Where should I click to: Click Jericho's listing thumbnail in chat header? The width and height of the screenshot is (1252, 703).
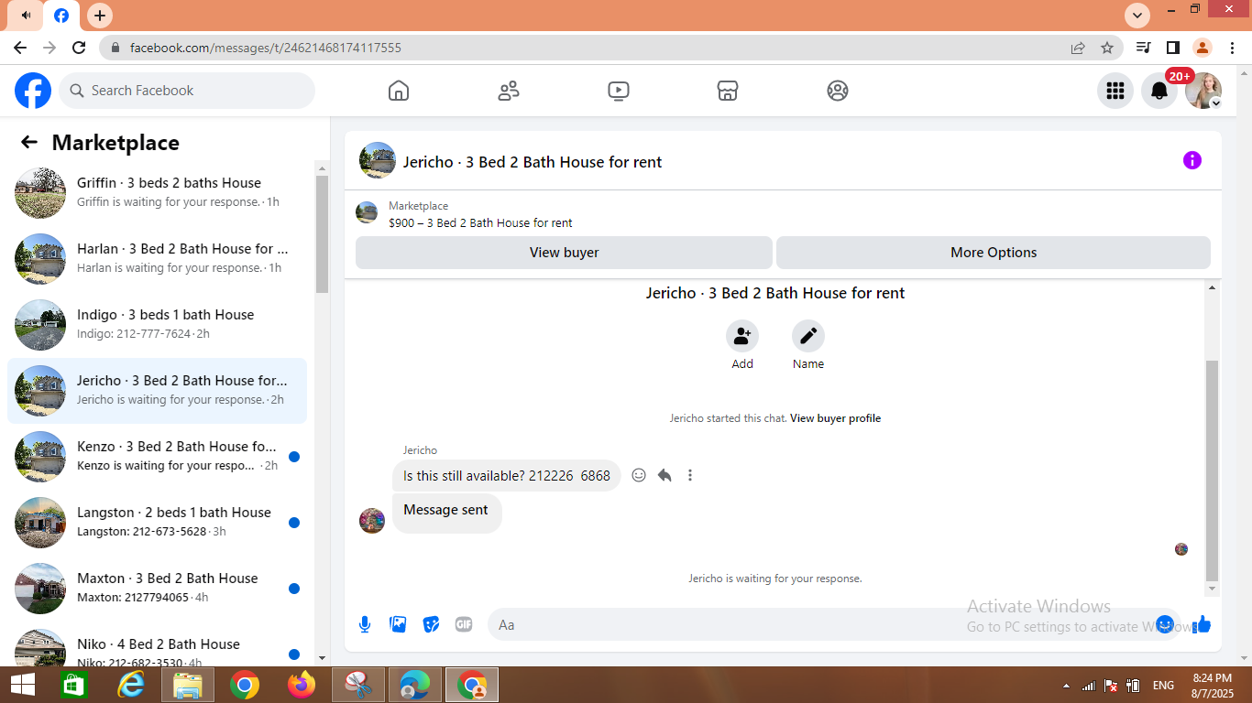pos(378,160)
